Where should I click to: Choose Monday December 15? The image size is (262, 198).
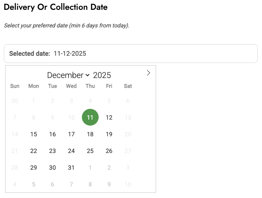click(x=33, y=134)
